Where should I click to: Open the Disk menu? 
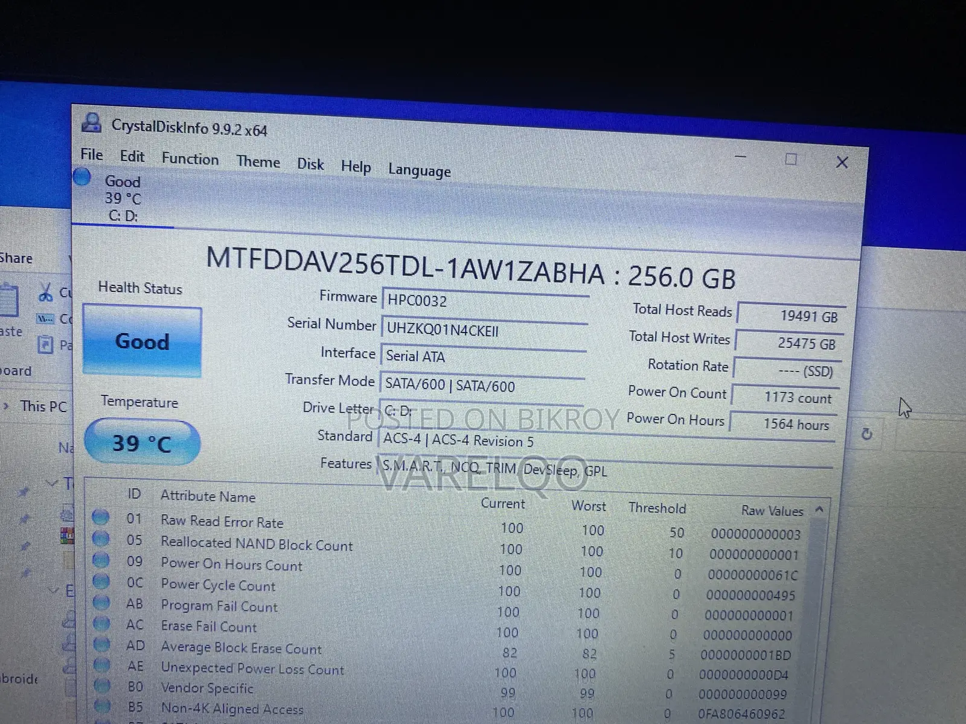pyautogui.click(x=310, y=164)
